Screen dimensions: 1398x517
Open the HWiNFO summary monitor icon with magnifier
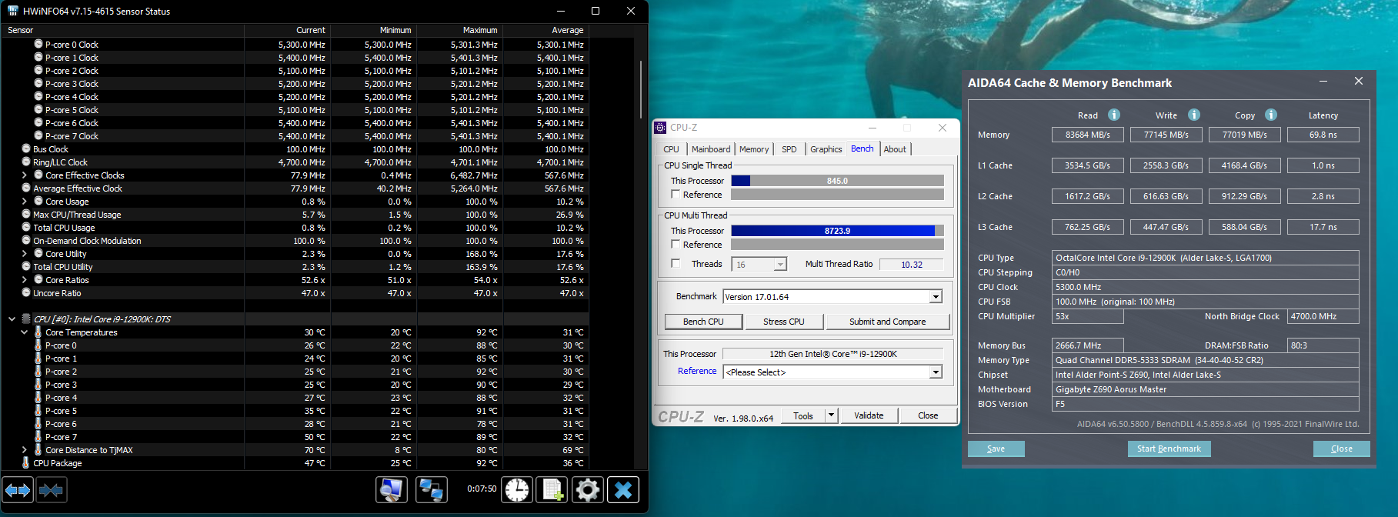pyautogui.click(x=392, y=489)
